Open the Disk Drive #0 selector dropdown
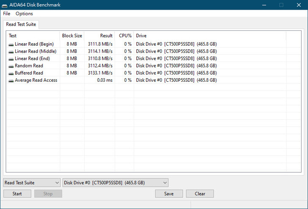The image size is (308, 209). tap(115, 182)
